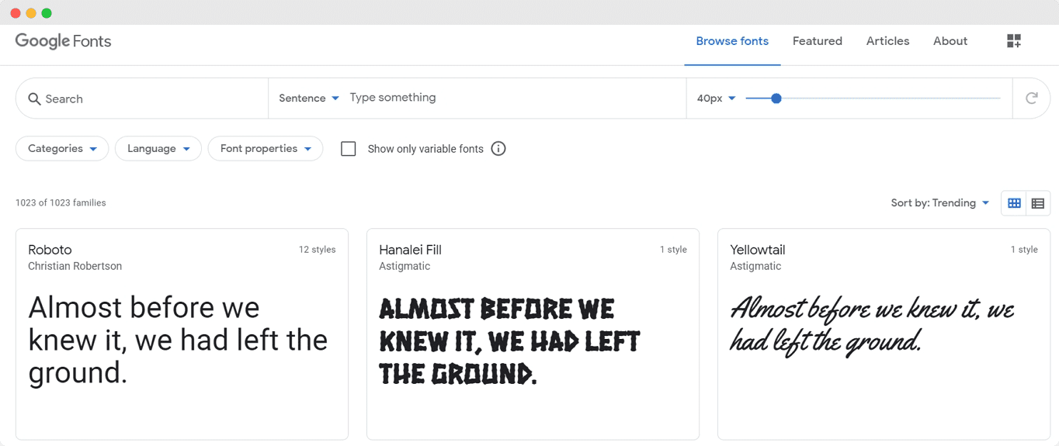Viewport: 1059px width, 446px height.
Task: Click the 1023 of 1023 families count
Action: point(61,202)
